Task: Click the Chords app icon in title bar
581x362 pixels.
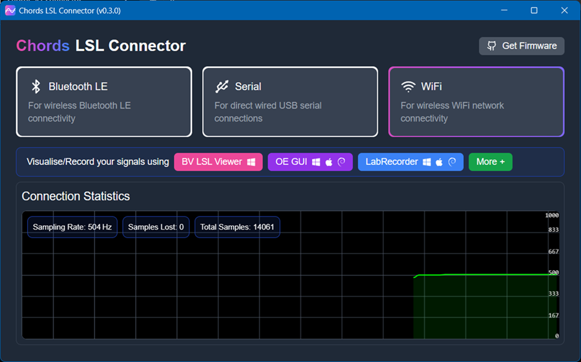Action: coord(10,10)
